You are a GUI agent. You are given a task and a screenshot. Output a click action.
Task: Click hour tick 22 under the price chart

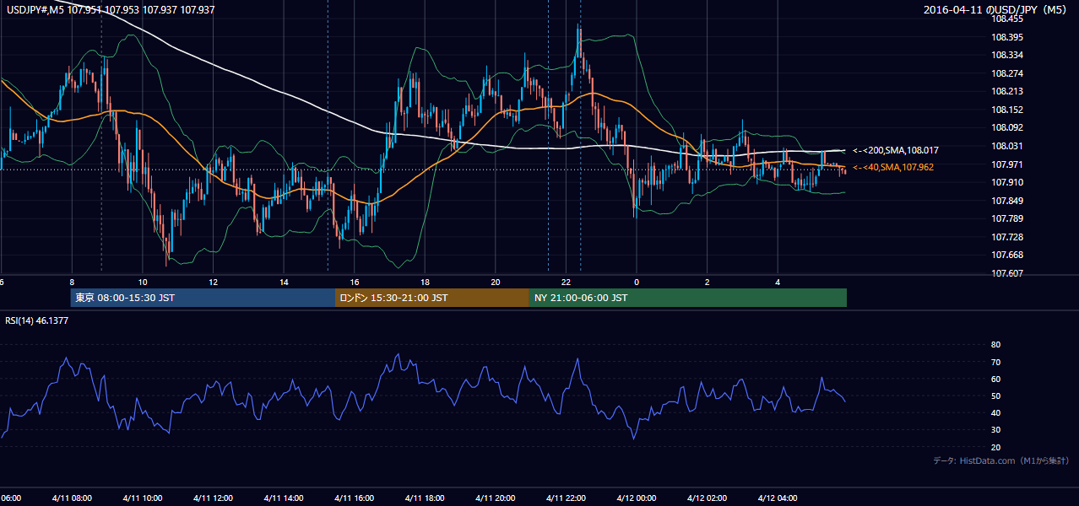(566, 283)
